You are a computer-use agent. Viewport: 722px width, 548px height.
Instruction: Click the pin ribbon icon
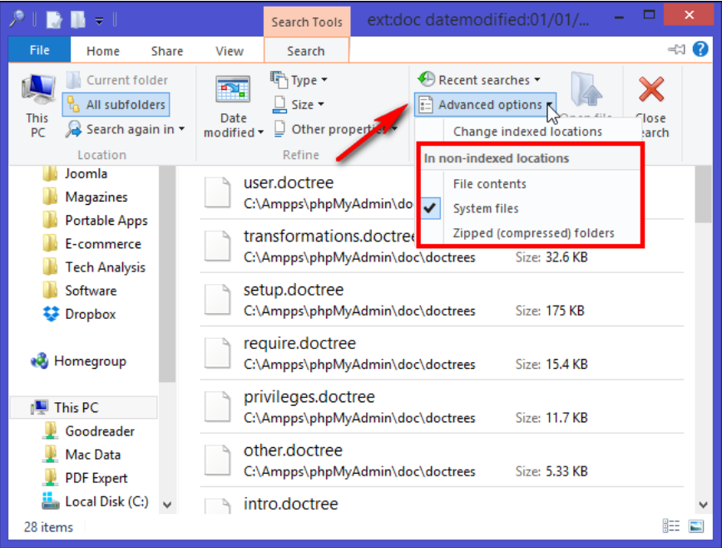point(677,49)
